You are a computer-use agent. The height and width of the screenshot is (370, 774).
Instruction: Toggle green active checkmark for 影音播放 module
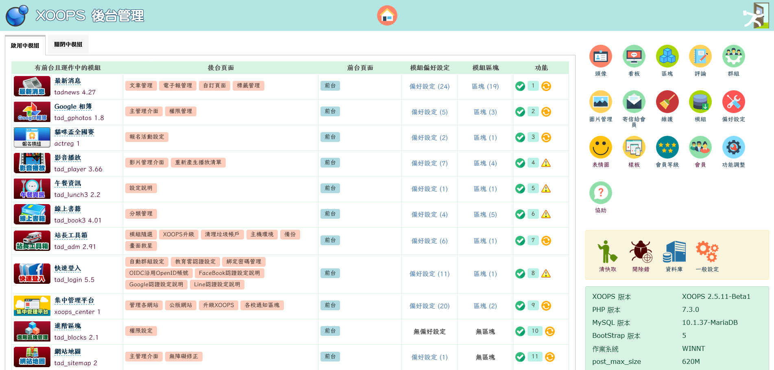tap(520, 163)
